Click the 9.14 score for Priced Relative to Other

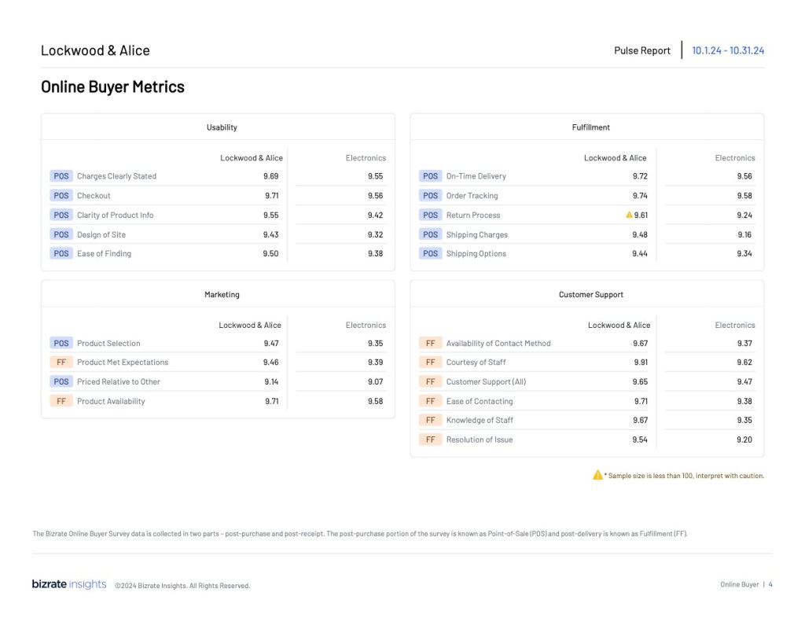(x=271, y=381)
